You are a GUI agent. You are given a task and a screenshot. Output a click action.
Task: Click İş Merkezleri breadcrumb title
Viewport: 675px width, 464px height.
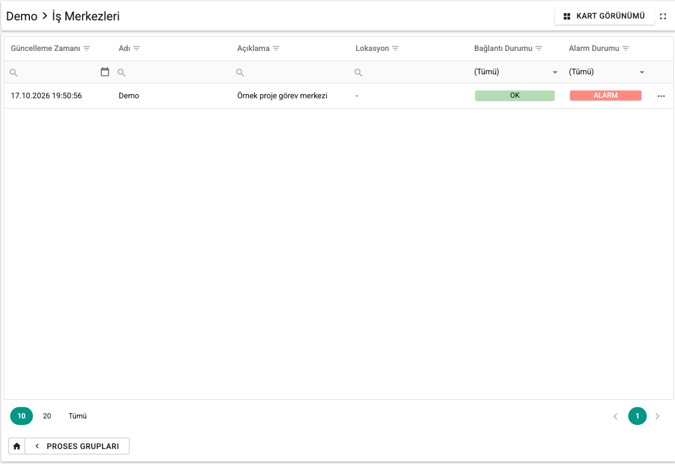pyautogui.click(x=86, y=16)
